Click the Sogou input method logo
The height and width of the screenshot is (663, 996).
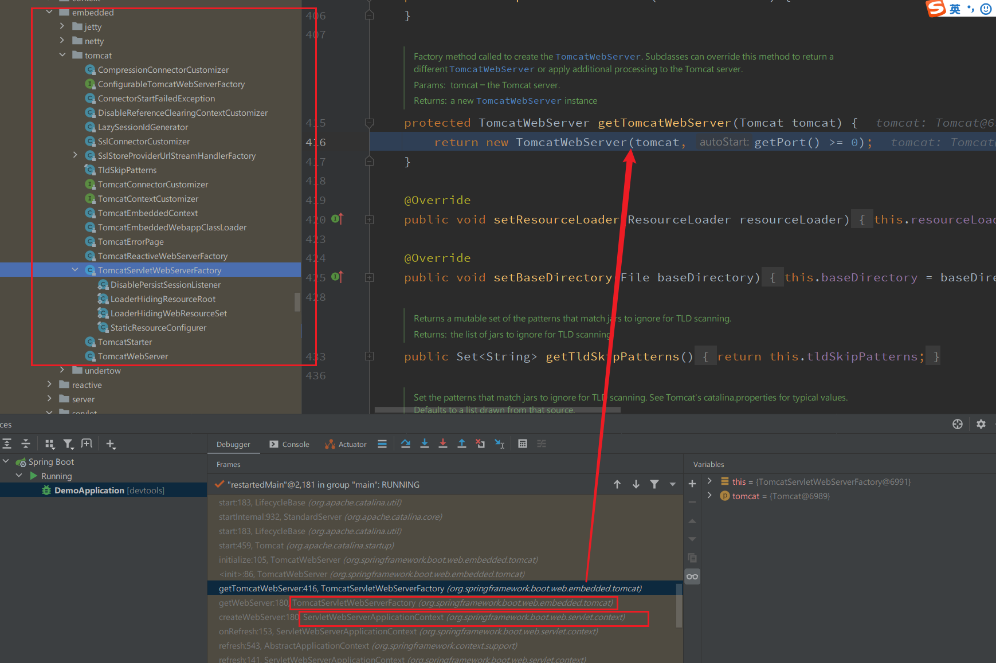point(936,8)
